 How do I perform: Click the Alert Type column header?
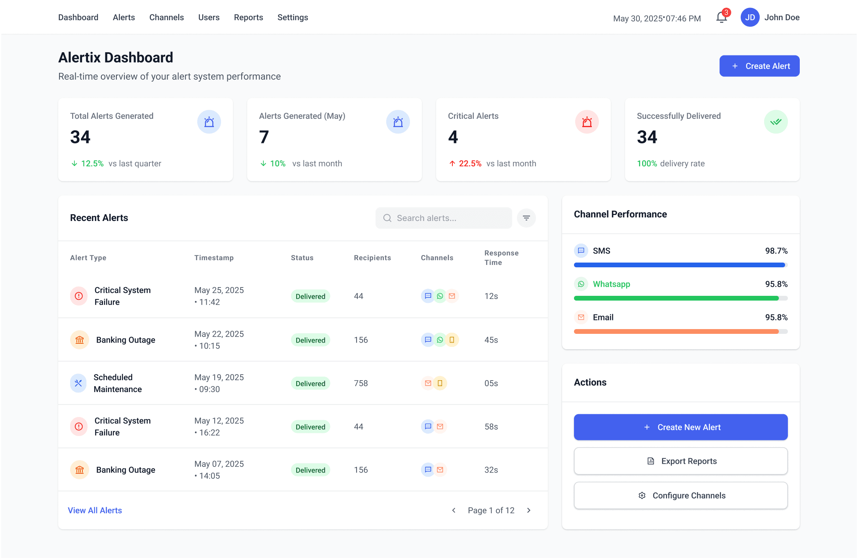[x=88, y=258]
